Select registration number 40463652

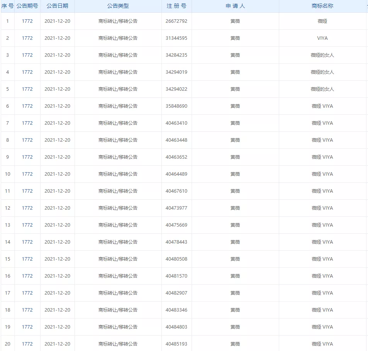click(x=176, y=157)
